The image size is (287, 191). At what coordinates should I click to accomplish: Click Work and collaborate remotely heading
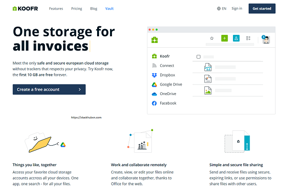pos(139,165)
